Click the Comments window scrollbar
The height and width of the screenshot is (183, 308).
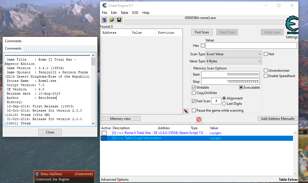[x=93, y=85]
